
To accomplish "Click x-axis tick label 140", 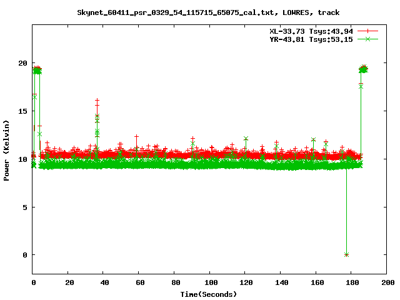I will pos(282,282).
